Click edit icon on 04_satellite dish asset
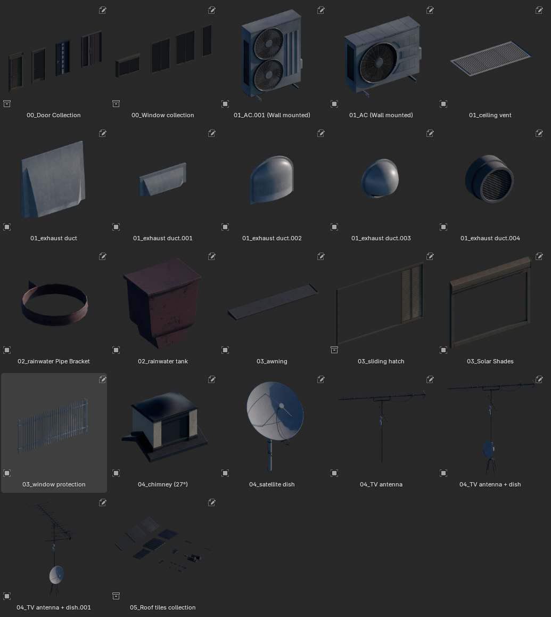 (x=321, y=379)
